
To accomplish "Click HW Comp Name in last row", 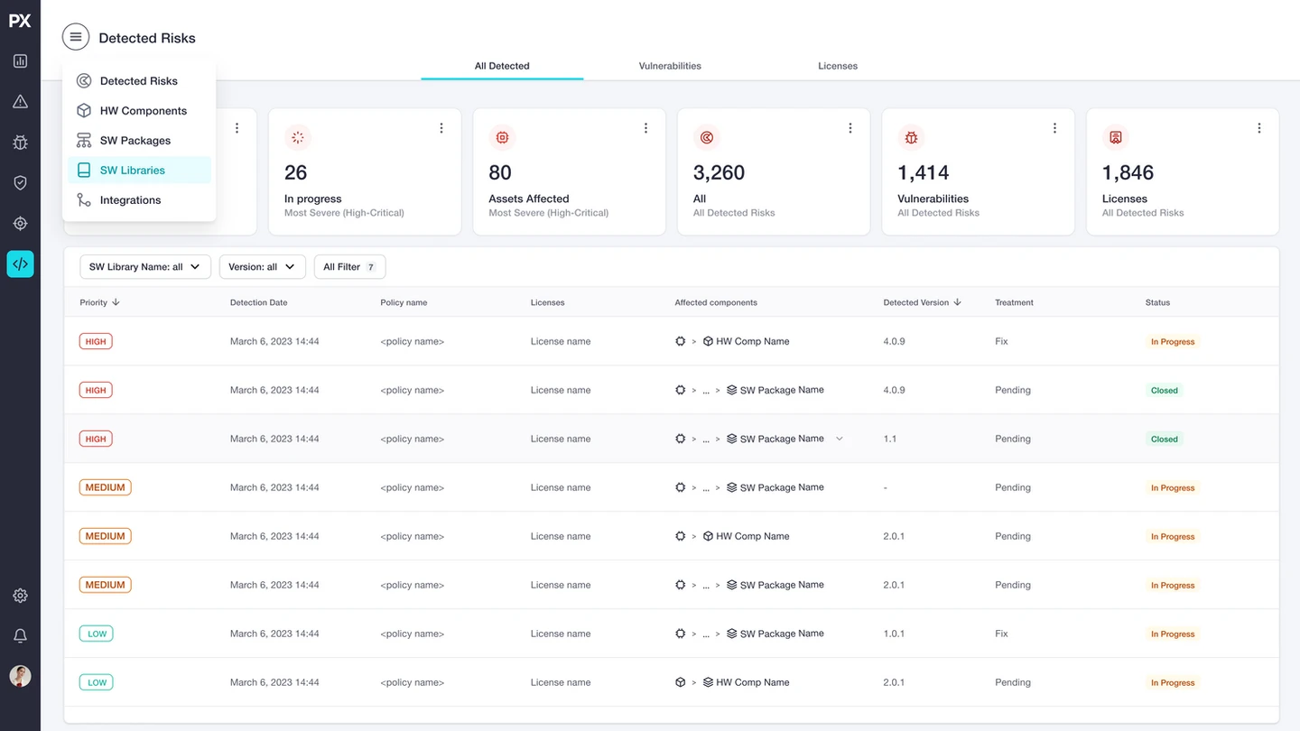I will pos(753,682).
